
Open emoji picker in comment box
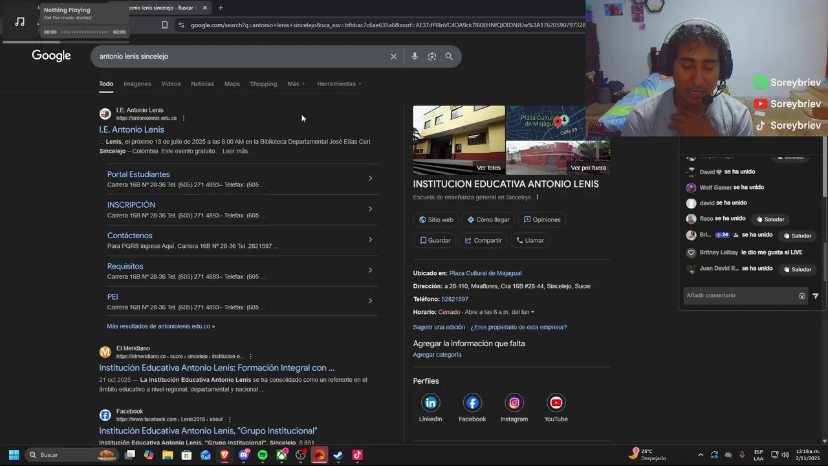click(802, 296)
